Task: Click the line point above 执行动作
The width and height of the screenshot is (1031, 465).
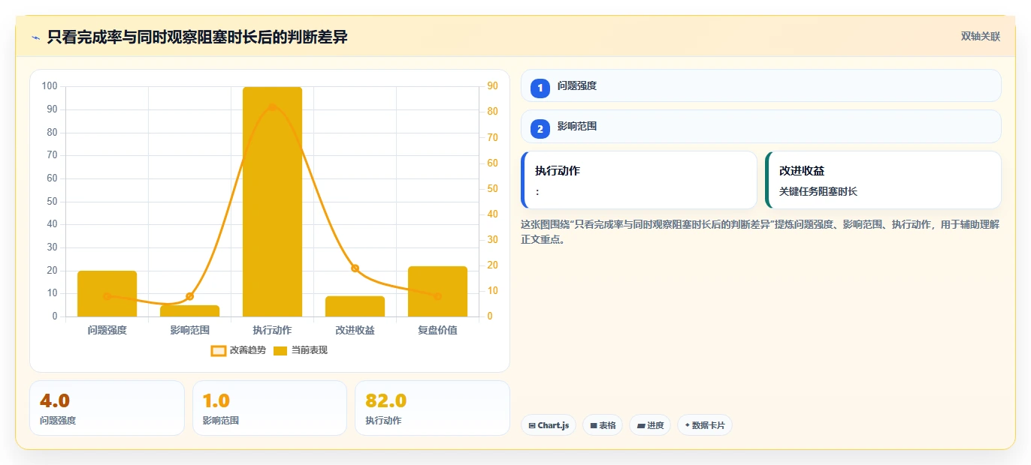Action: coord(272,107)
